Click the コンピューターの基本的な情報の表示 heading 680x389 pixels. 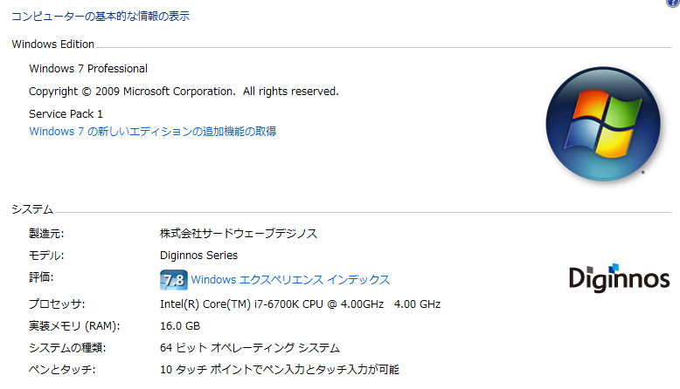pos(101,16)
